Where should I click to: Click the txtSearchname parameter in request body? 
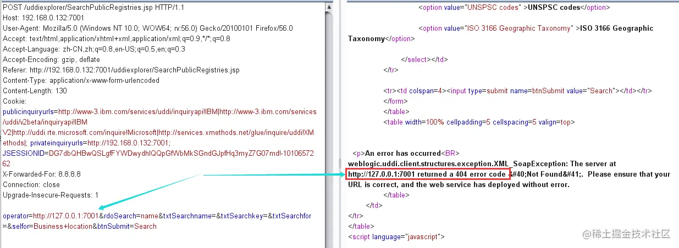(x=189, y=216)
